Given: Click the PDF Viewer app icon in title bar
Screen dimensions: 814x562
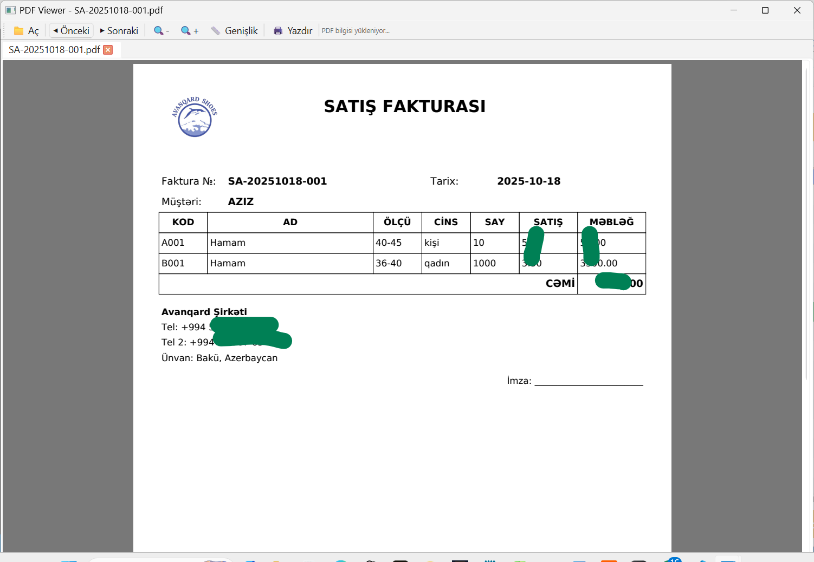Looking at the screenshot, I should [x=10, y=10].
